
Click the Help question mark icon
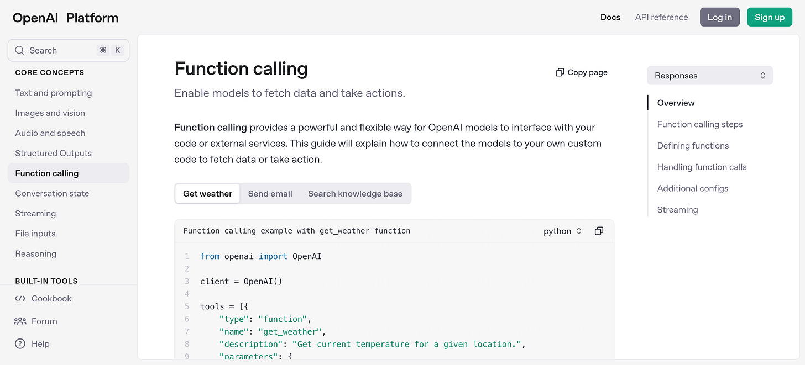20,343
